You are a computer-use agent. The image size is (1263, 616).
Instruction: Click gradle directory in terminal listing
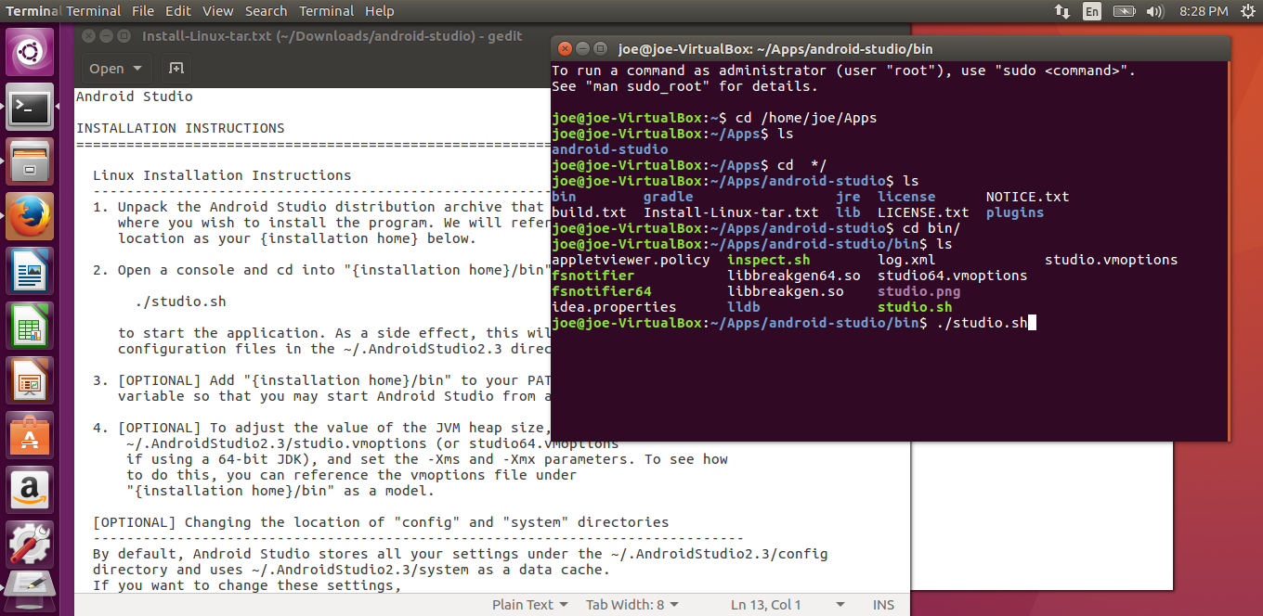669,197
